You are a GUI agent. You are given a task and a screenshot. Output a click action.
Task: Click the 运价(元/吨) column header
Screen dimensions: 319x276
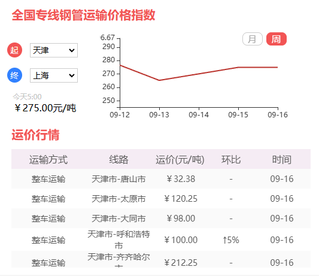[x=180, y=160]
